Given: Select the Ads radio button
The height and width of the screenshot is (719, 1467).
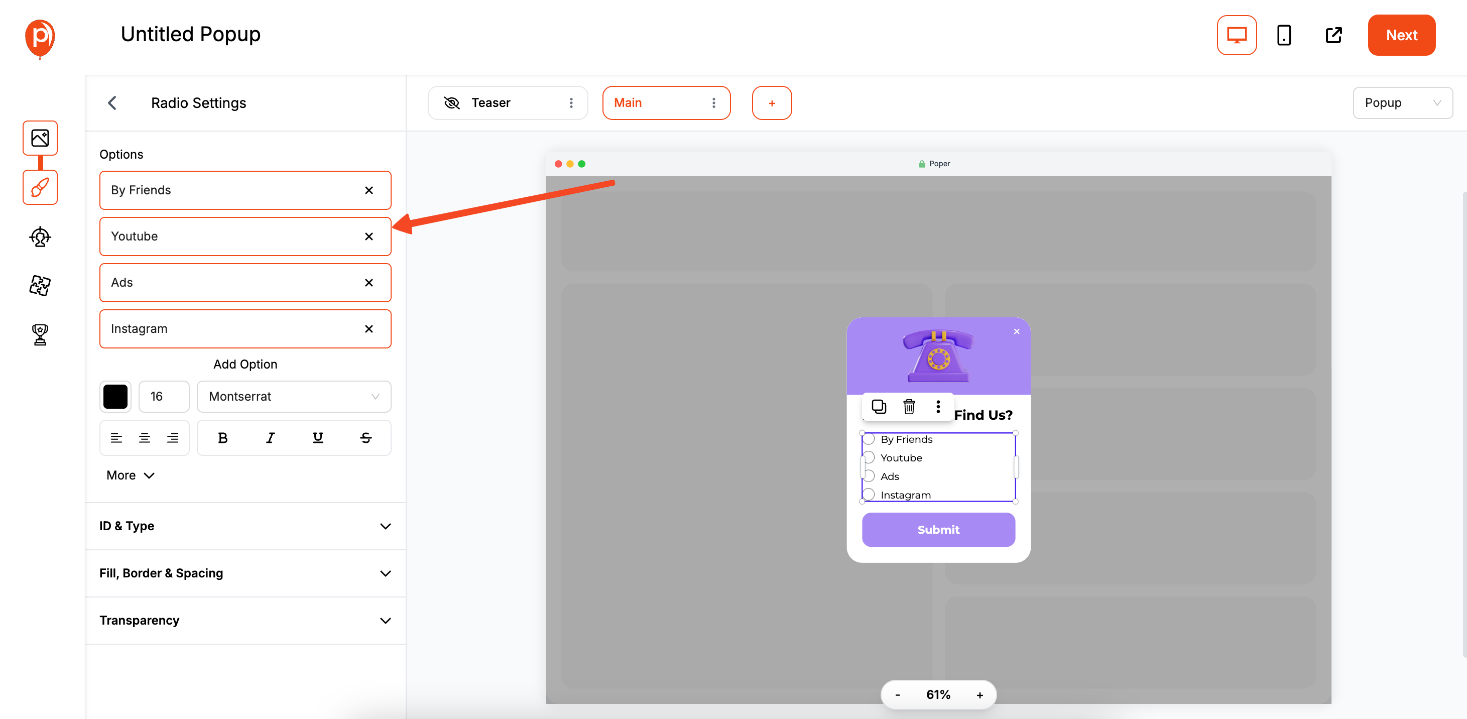Looking at the screenshot, I should tap(869, 476).
